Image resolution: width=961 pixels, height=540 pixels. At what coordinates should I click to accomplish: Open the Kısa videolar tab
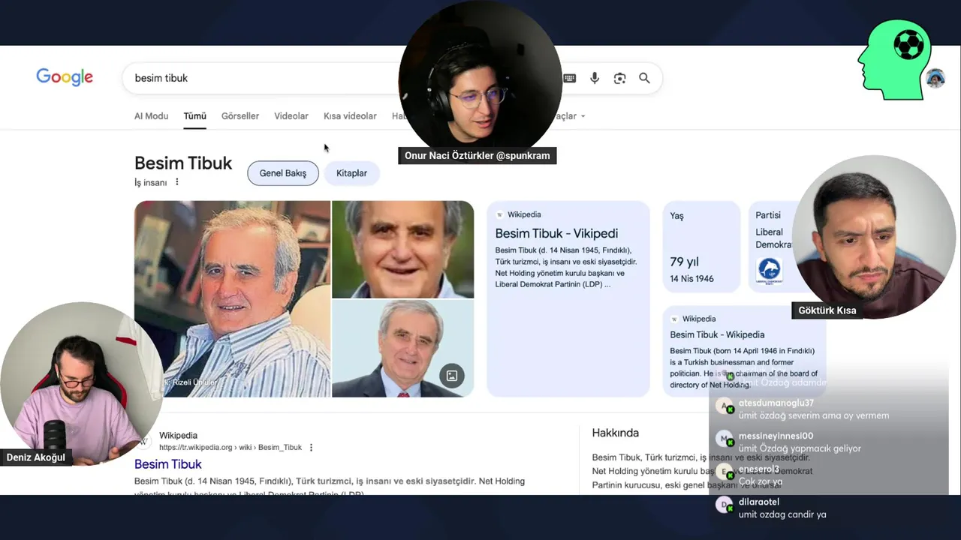click(x=350, y=116)
